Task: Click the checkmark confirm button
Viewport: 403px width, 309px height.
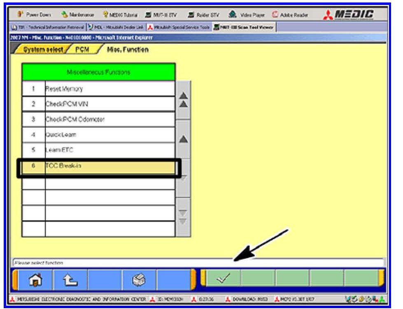Action: (223, 280)
